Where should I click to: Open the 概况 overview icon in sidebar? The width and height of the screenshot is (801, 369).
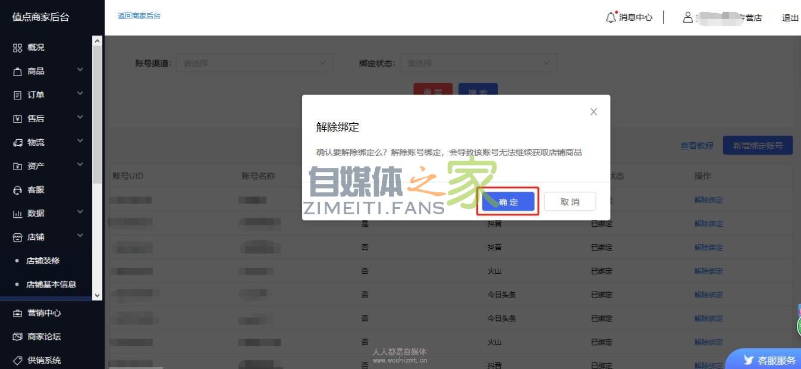17,47
